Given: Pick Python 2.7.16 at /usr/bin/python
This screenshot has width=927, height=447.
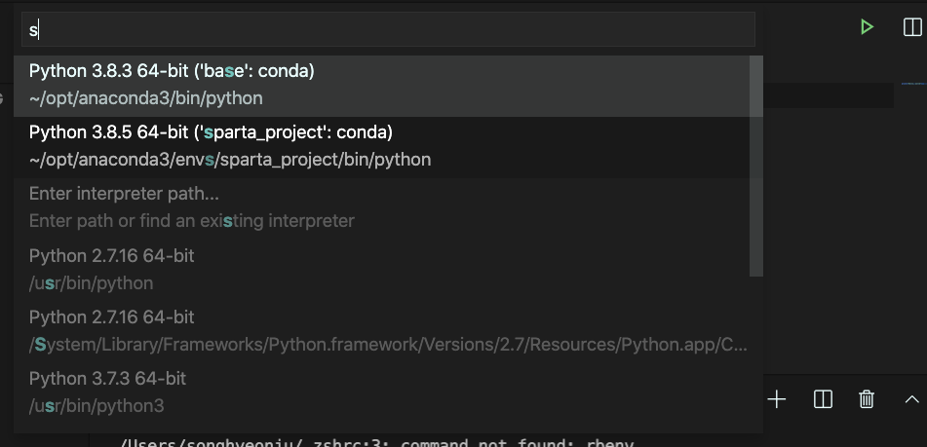Looking at the screenshot, I should (111, 256).
